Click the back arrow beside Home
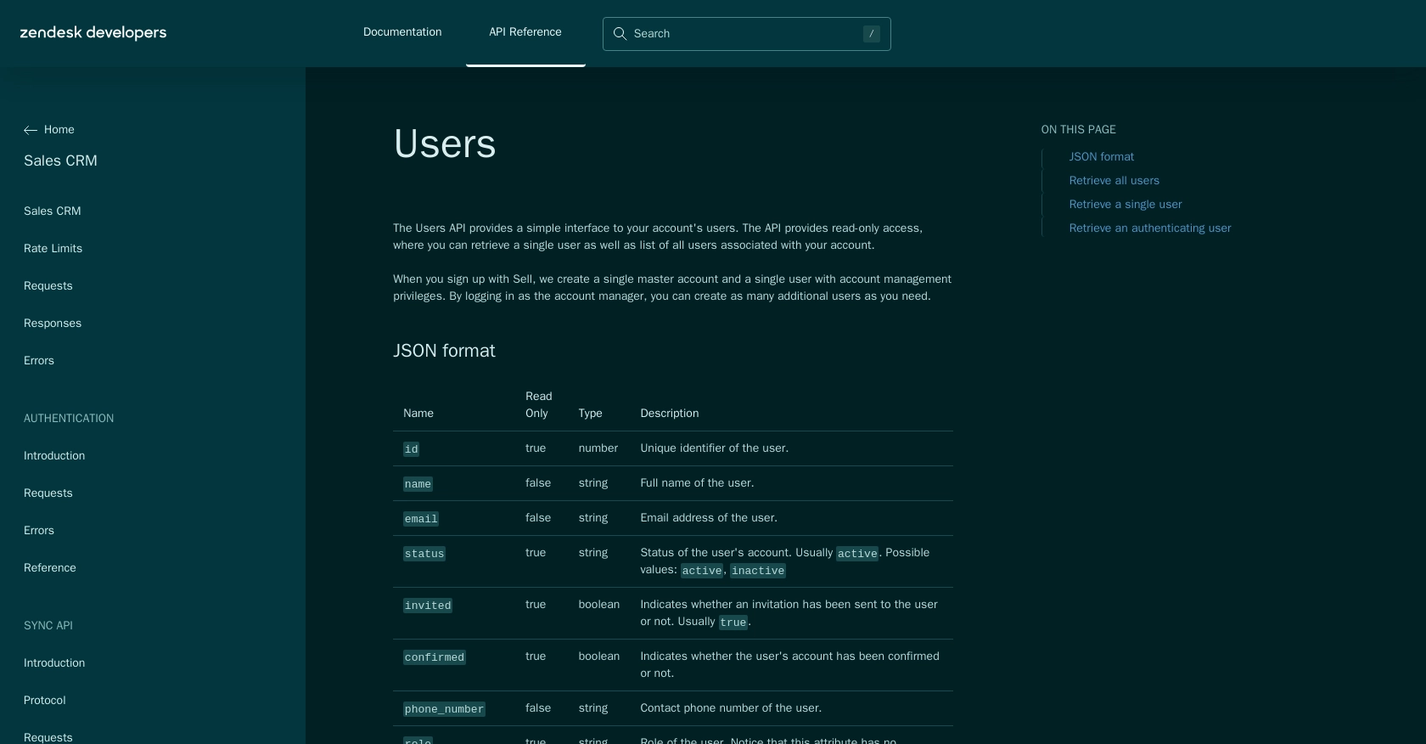The width and height of the screenshot is (1426, 744). tap(31, 130)
